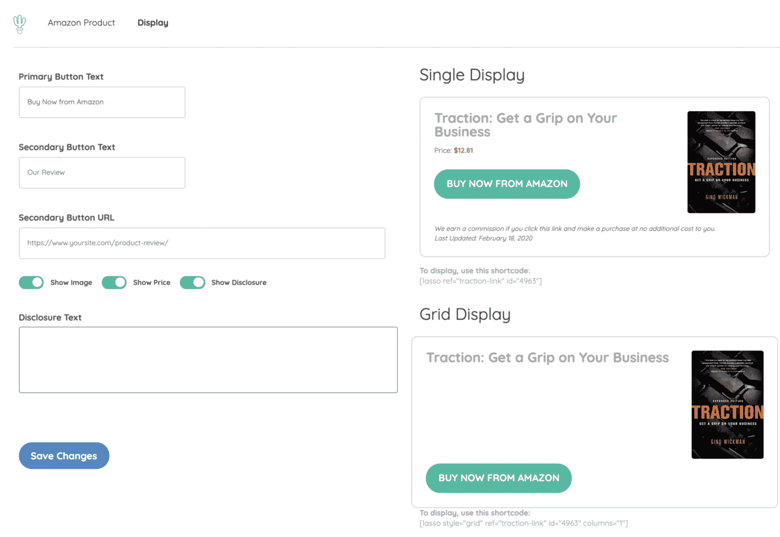Click the Show Disclosure label text
780x537 pixels.
point(239,283)
